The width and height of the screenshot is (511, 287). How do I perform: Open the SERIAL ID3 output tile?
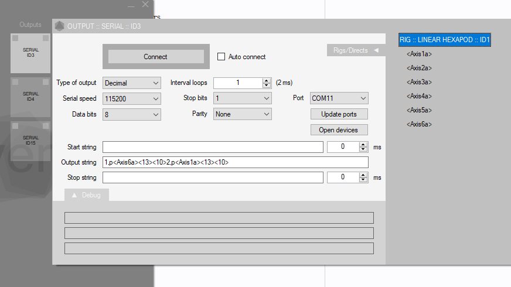pyautogui.click(x=30, y=53)
